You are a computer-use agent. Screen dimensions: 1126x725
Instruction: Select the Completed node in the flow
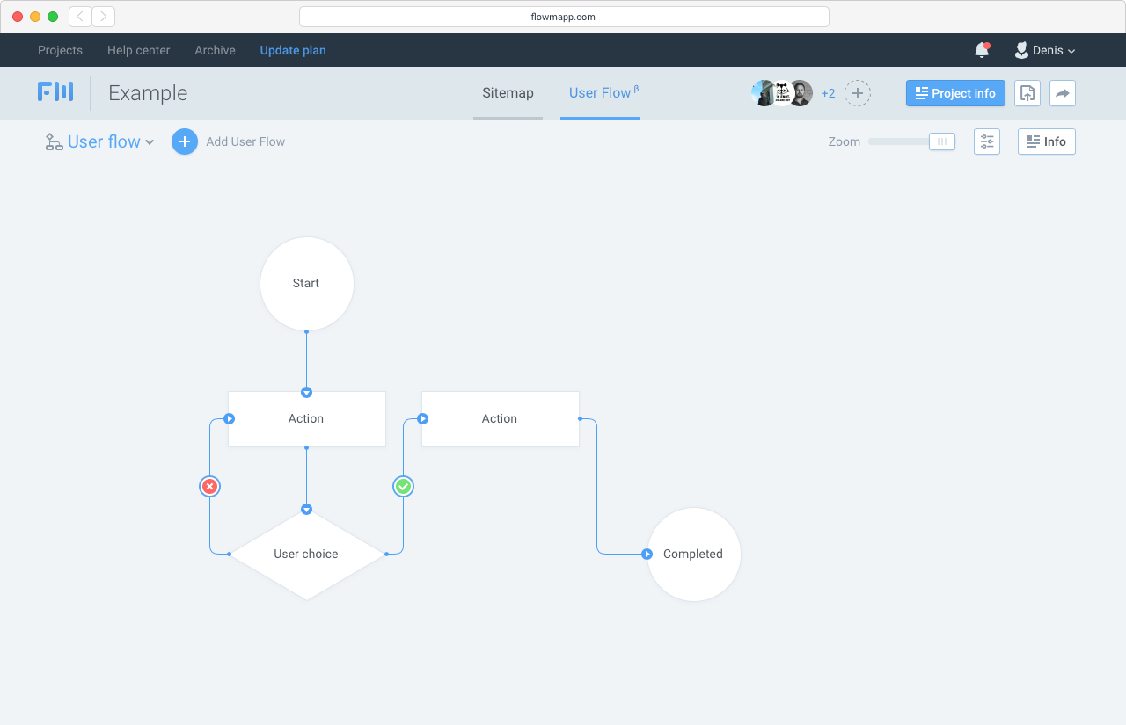[x=693, y=554]
